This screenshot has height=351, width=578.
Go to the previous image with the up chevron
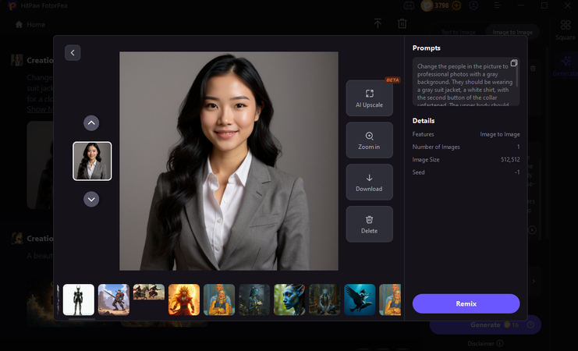pos(92,122)
